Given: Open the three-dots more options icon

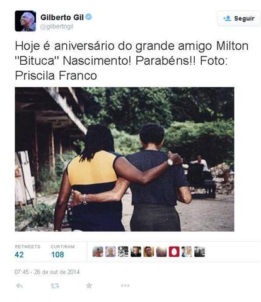Looking at the screenshot, I should pyautogui.click(x=125, y=286).
